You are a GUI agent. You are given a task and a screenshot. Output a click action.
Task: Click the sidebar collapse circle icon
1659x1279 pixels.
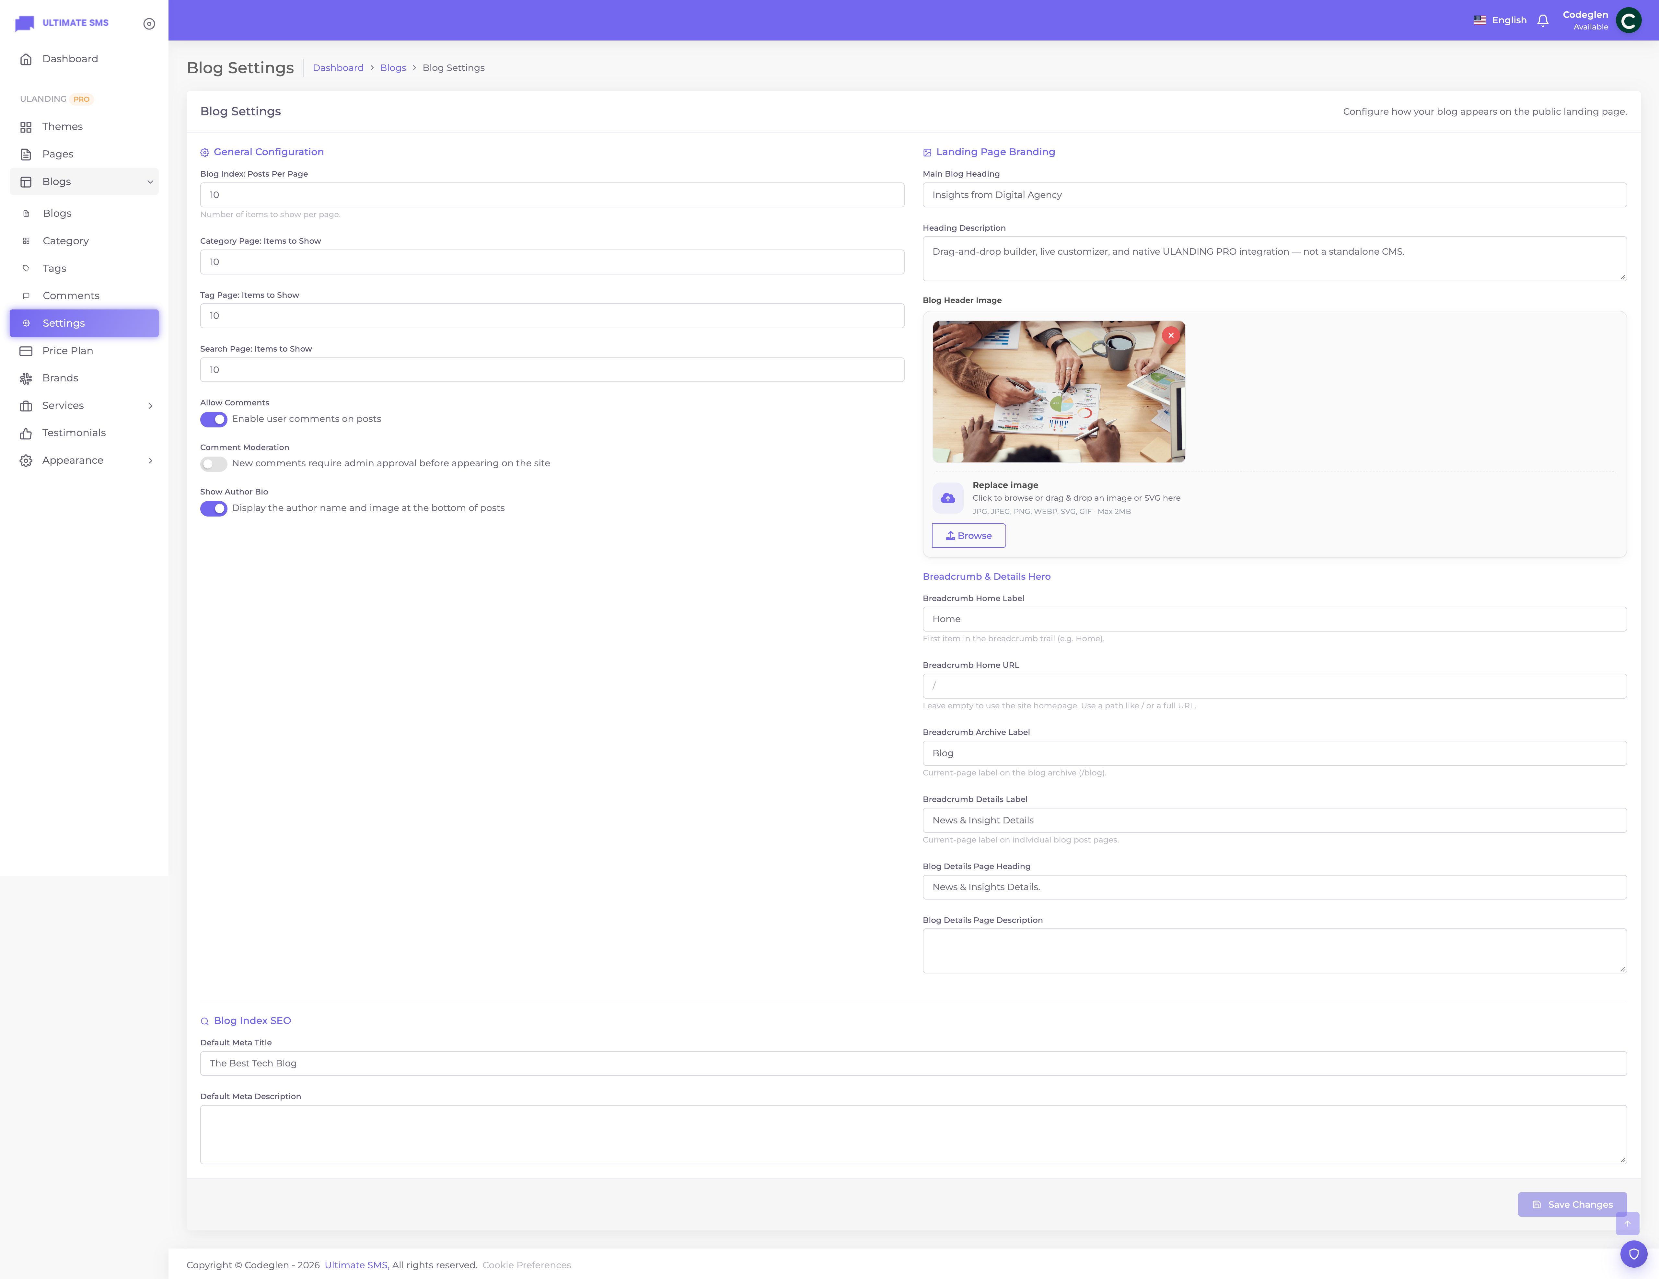point(149,24)
